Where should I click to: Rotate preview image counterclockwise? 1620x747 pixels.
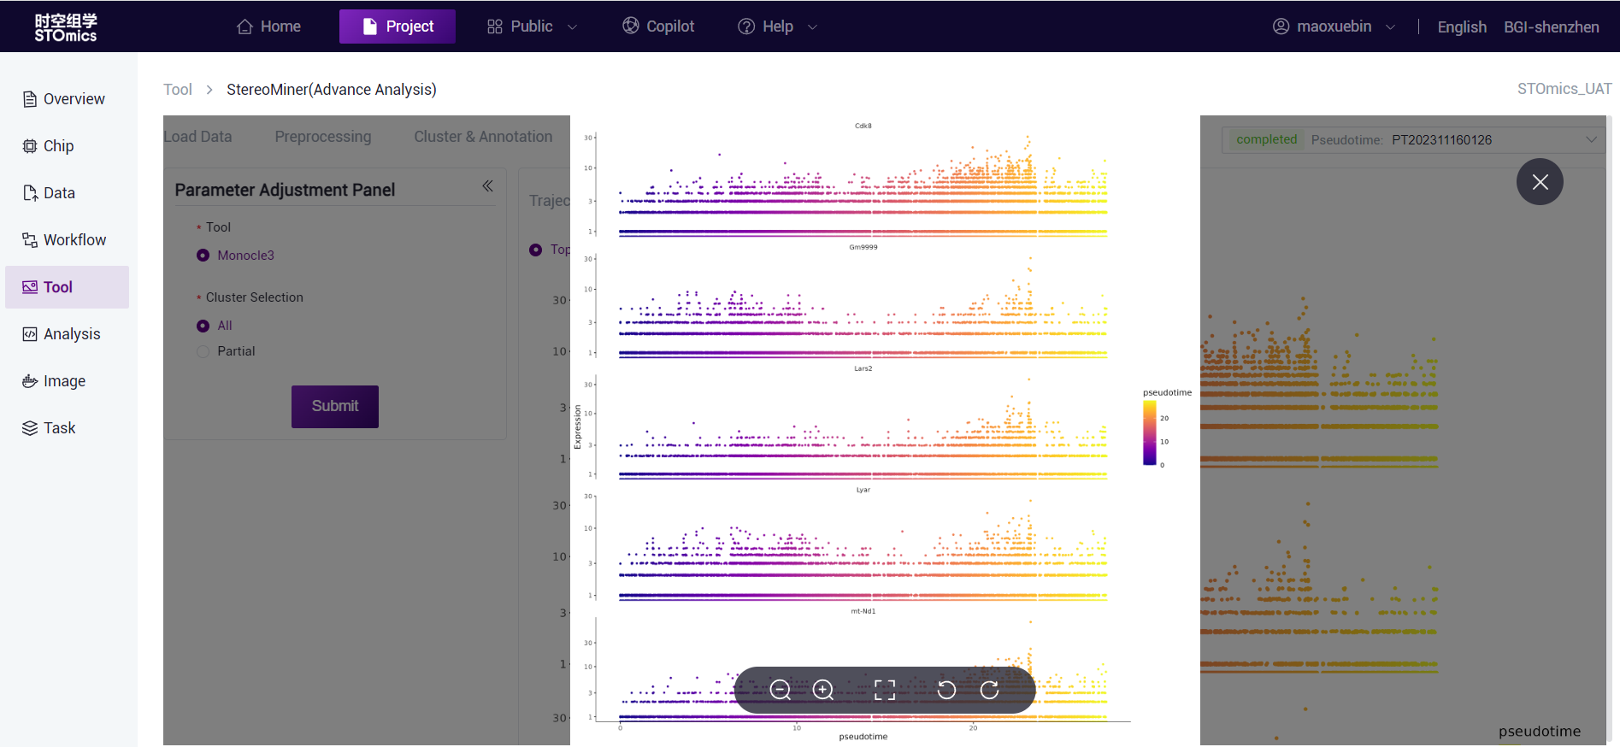(x=946, y=690)
